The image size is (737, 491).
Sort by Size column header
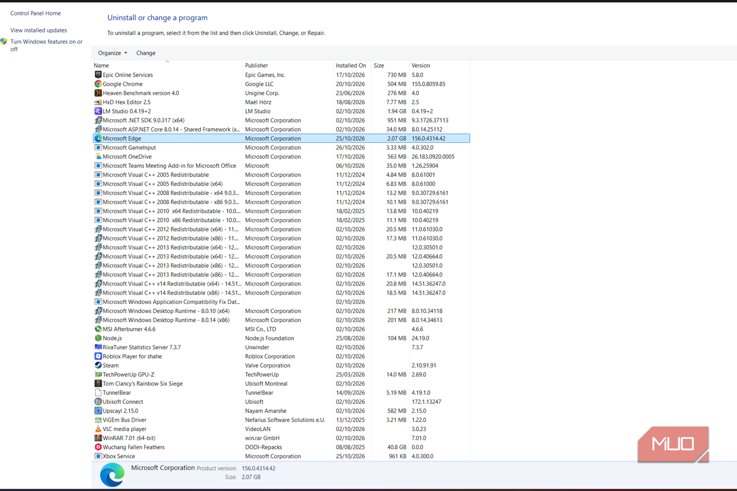pos(390,65)
